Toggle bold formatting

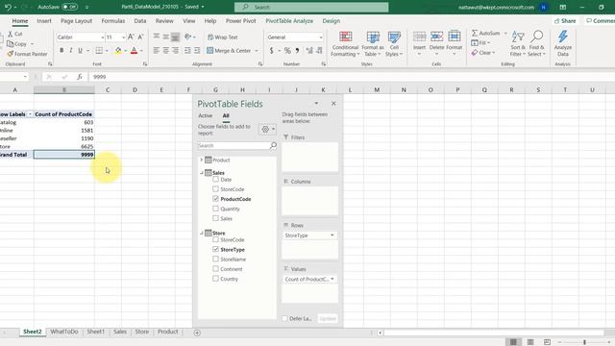point(61,51)
